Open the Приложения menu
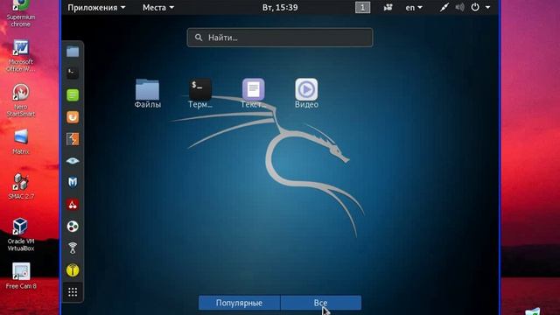Screen dimensions: 560x315 coord(96,8)
